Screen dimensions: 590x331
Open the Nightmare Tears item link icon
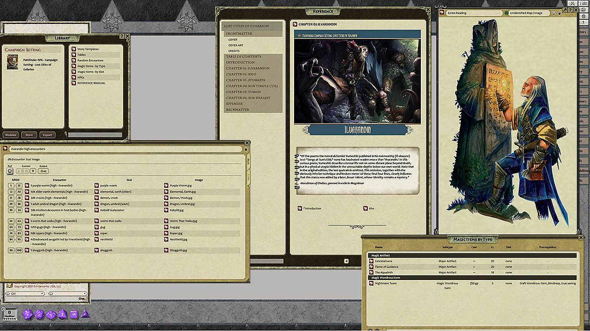(x=371, y=283)
